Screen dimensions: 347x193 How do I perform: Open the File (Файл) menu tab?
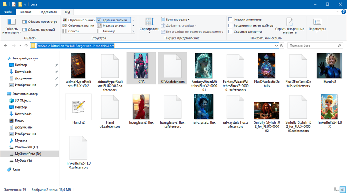8,12
